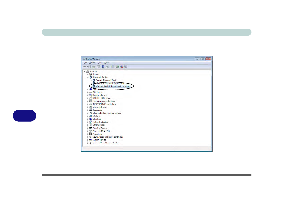Open Properties via the toolbar sheet icon
Viewport: 293px width, 206px height.
(x=98, y=67)
